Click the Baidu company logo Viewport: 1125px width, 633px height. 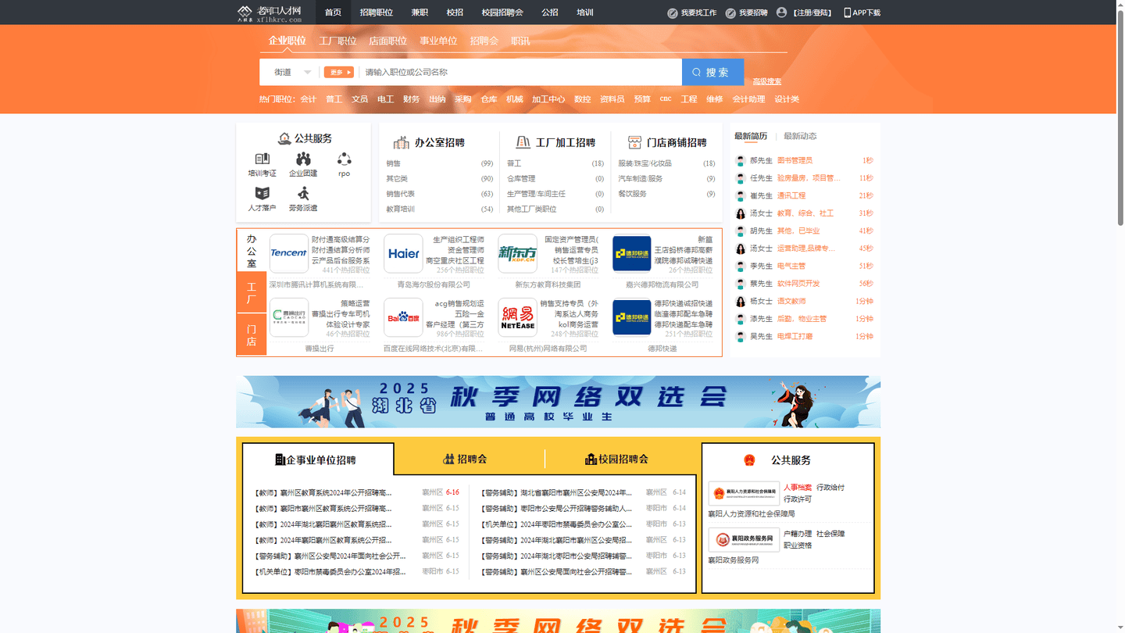(404, 317)
